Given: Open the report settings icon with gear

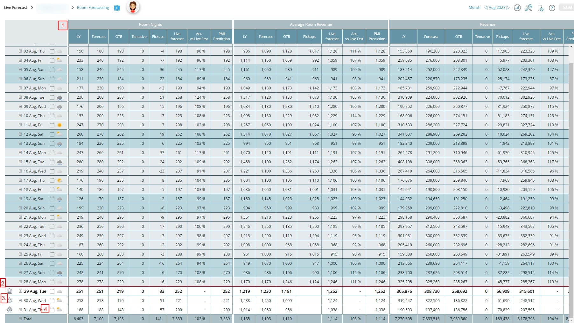Looking at the screenshot, I should point(540,8).
